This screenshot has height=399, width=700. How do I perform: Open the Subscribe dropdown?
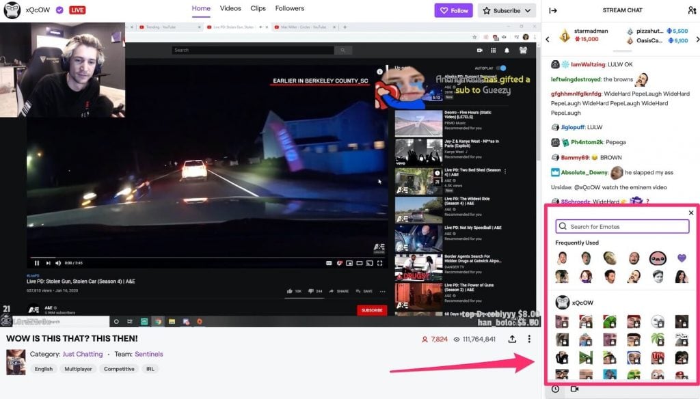click(507, 10)
